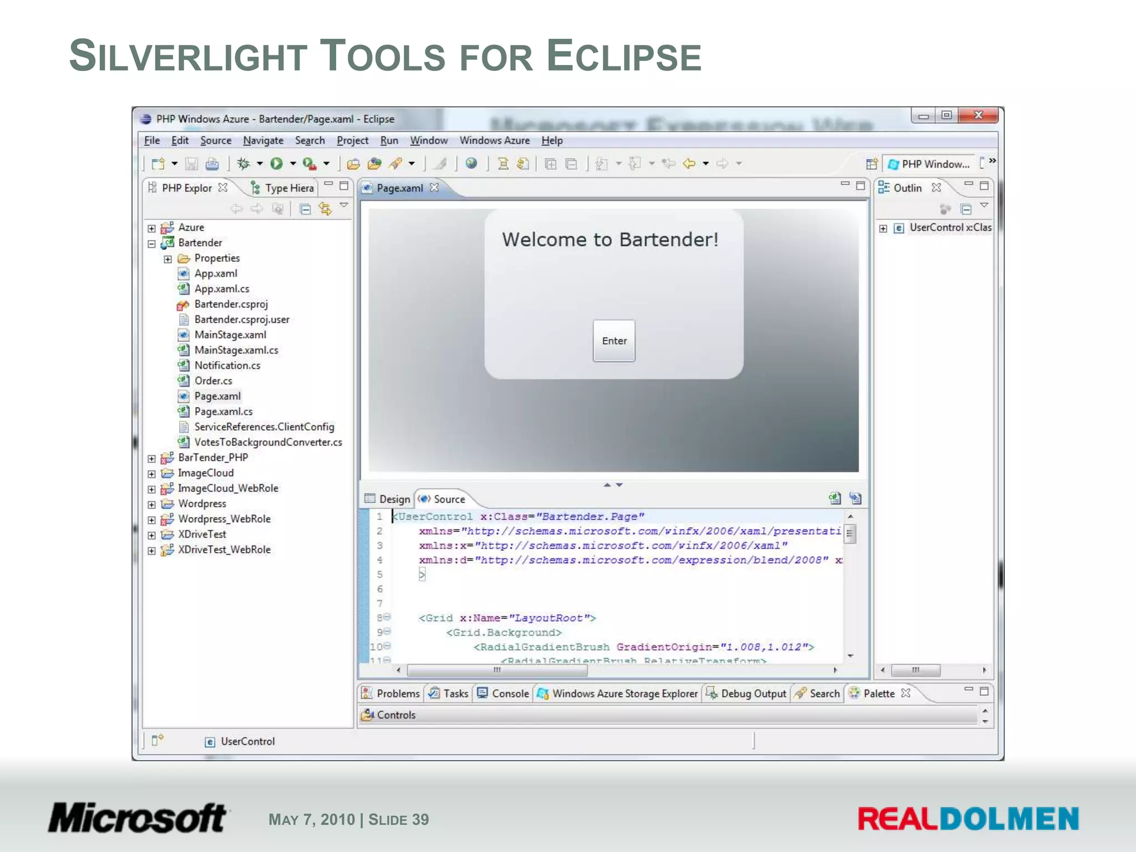Switch to the Design tab

point(387,499)
